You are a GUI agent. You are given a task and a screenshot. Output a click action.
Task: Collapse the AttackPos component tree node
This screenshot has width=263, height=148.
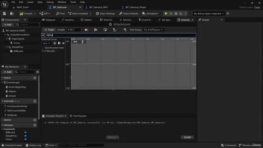pos(7,47)
